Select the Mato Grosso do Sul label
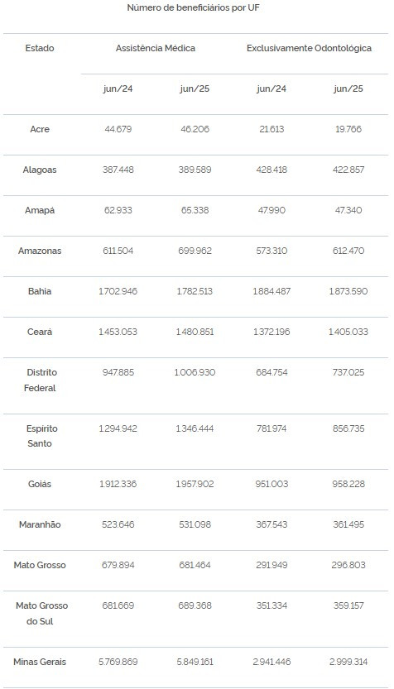394x689 pixels. [41, 614]
